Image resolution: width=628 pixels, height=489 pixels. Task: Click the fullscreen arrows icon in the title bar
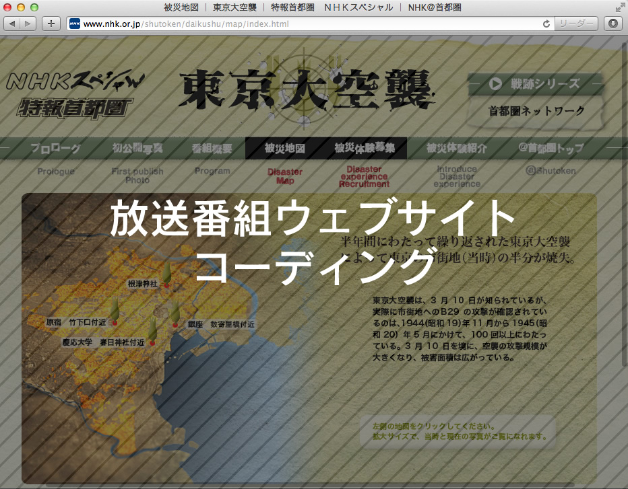pos(621,7)
